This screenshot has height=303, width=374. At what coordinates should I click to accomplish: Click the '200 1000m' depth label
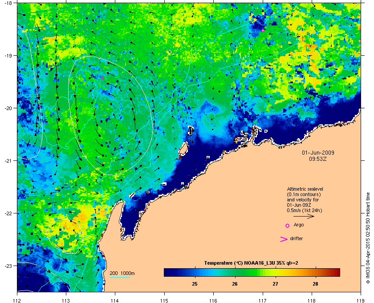[x=122, y=274]
